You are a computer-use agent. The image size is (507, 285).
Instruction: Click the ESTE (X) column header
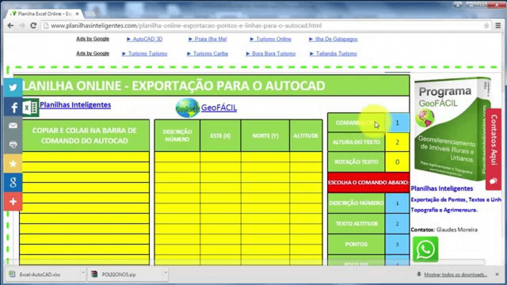(x=221, y=136)
